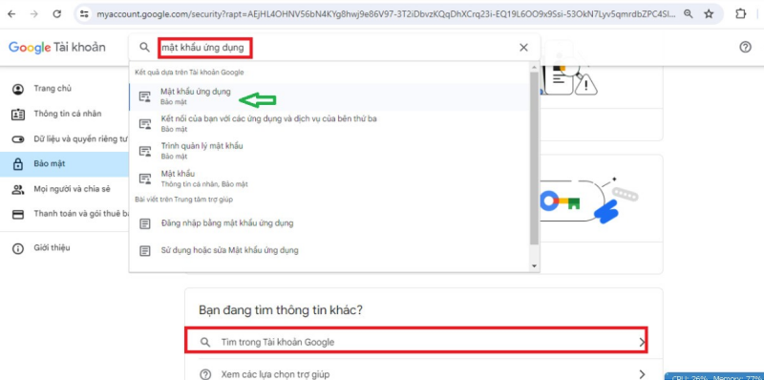This screenshot has width=764, height=380.
Task: Click the zoom magnifier icon in address bar
Action: 688,14
